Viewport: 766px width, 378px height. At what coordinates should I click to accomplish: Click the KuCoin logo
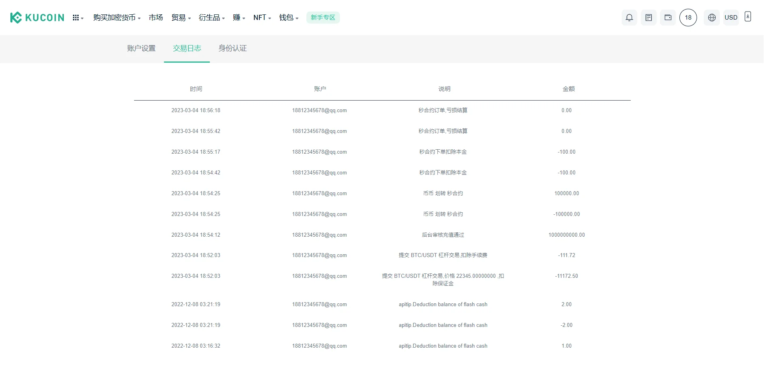point(37,18)
